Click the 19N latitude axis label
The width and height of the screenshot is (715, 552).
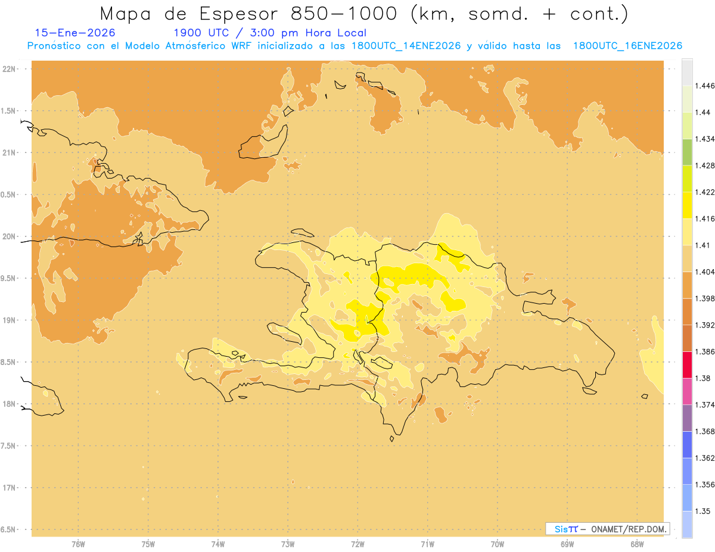coord(9,320)
